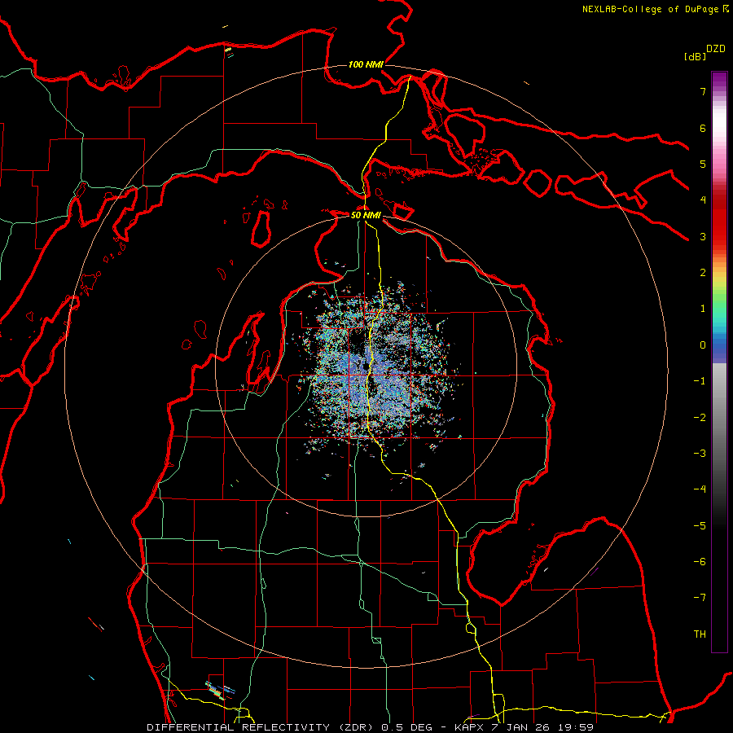The image size is (733, 733).
Task: Click the 0 tick label on color scale
Action: (x=703, y=345)
